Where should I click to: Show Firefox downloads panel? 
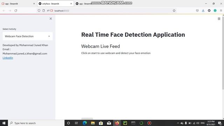pos(203,10)
